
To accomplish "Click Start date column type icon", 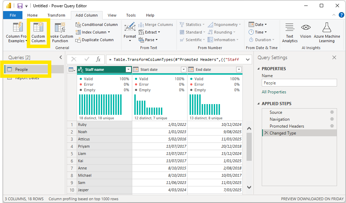I will (x=136, y=70).
